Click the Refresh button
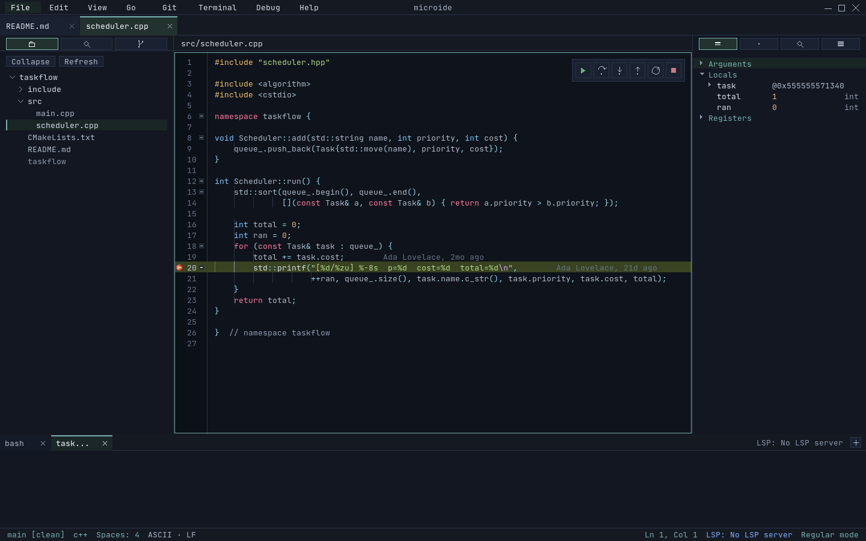866x541 pixels. (81, 62)
